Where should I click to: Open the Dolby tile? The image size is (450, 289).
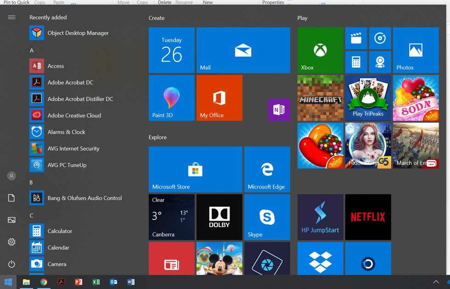[219, 217]
